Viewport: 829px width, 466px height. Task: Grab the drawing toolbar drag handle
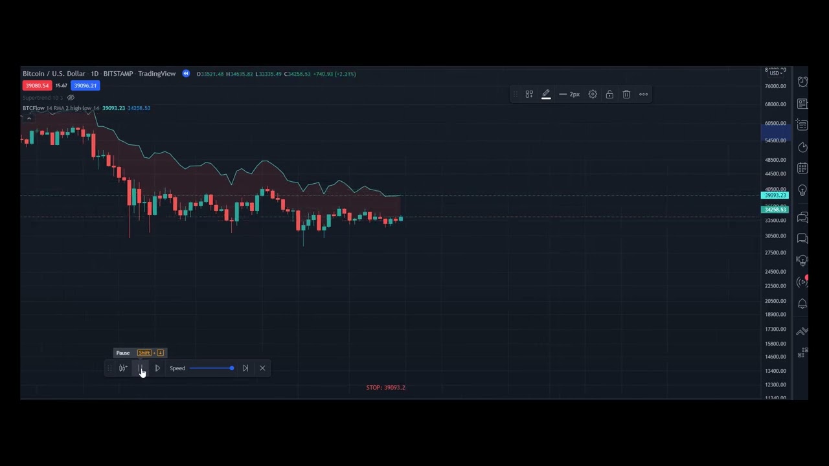click(515, 94)
